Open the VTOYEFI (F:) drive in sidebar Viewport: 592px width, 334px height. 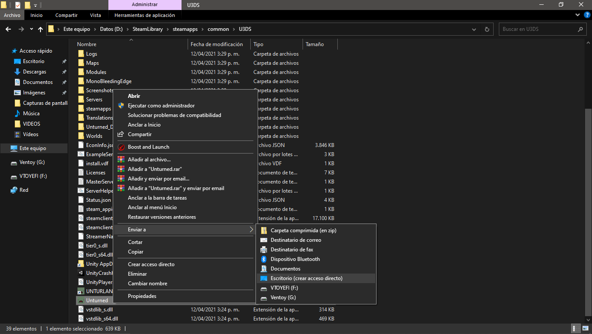click(x=33, y=176)
